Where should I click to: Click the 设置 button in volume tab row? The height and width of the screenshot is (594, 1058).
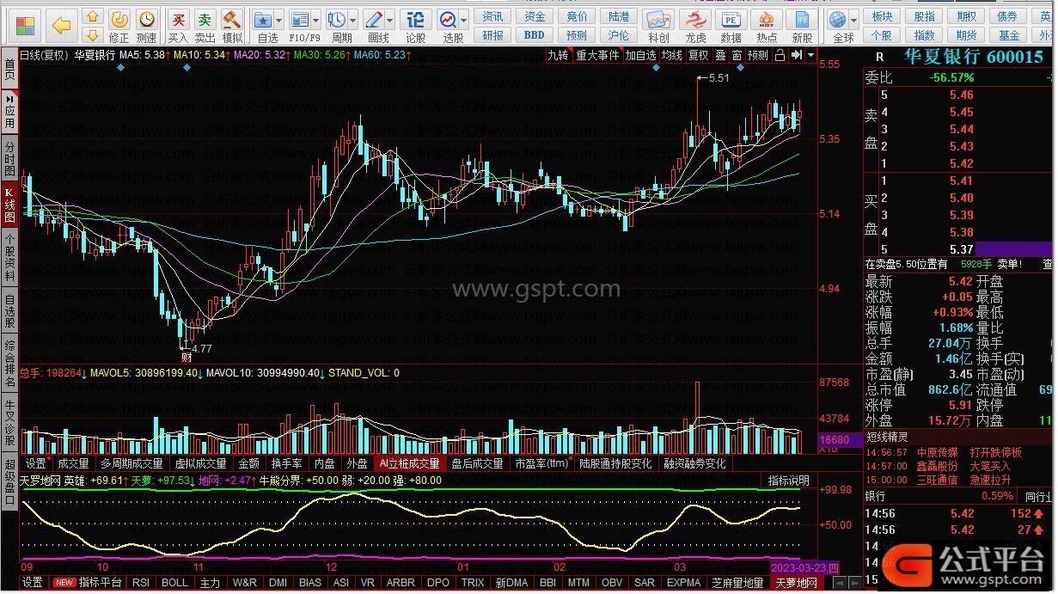click(x=36, y=463)
